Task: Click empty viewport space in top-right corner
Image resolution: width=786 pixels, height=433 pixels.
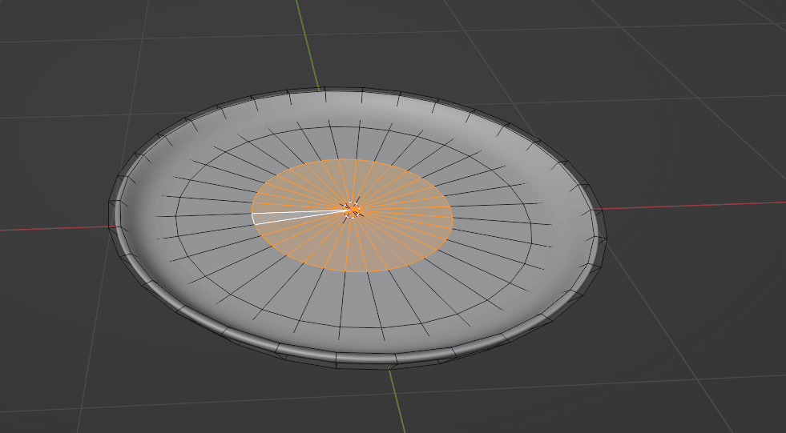Action: pyautogui.click(x=721, y=48)
